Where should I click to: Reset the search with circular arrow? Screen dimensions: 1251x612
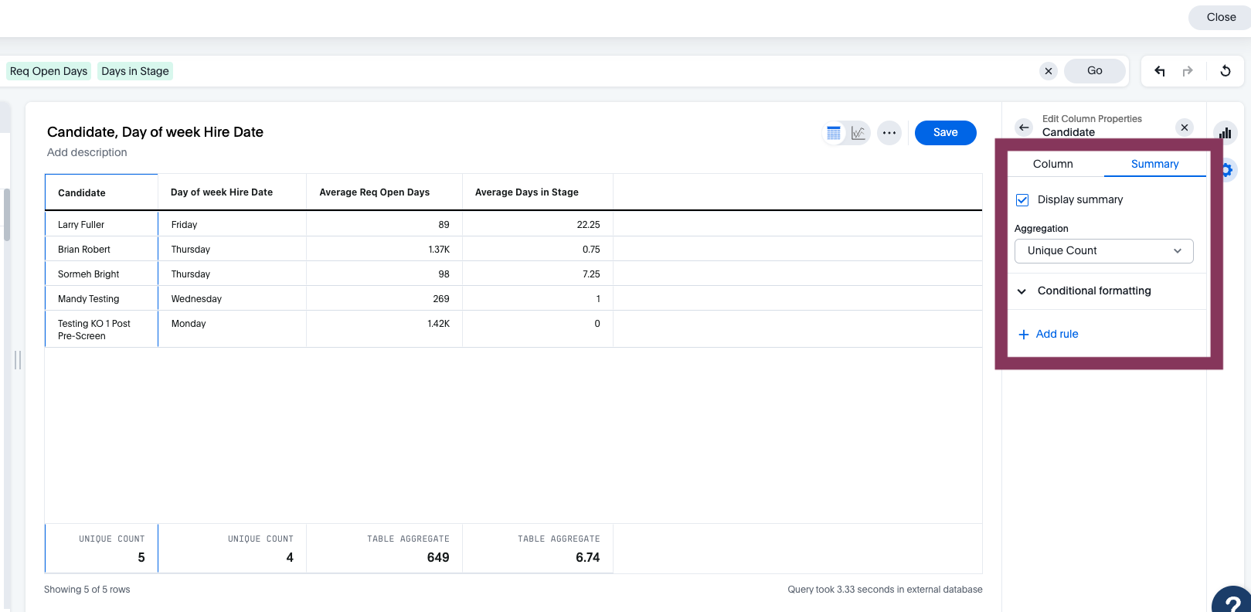pyautogui.click(x=1226, y=71)
